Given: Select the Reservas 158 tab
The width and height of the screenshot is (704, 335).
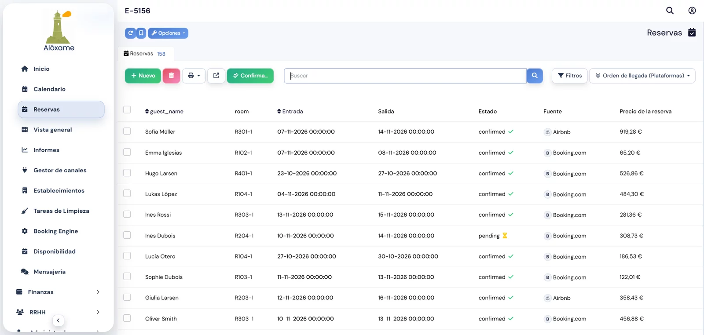Looking at the screenshot, I should (x=145, y=54).
